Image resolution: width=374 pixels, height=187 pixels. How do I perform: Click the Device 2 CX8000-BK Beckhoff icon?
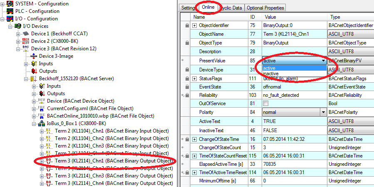pos(25,41)
